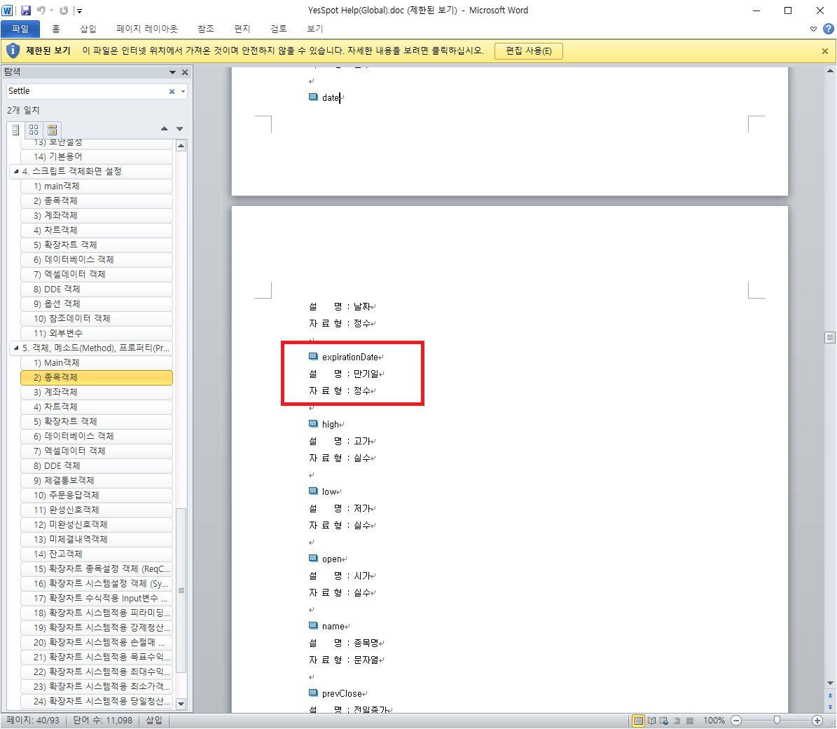This screenshot has width=837, height=729.
Task: Open Word Help with the question mark icon
Action: pyautogui.click(x=828, y=29)
